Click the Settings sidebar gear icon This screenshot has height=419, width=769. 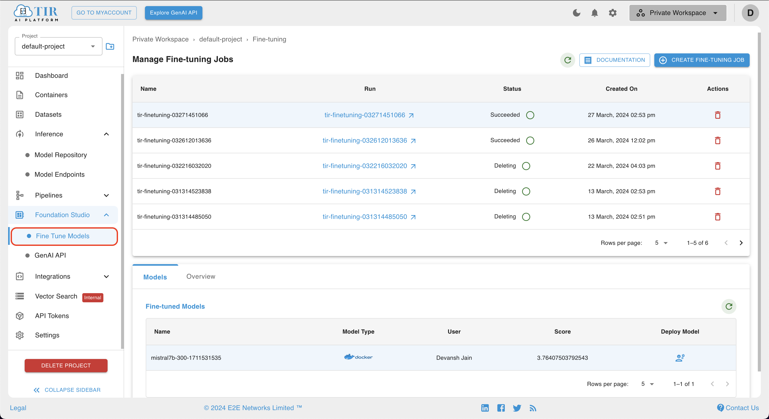20,335
